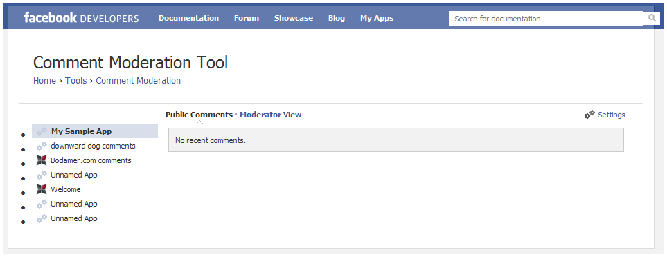The height and width of the screenshot is (257, 667).
Task: Follow the Home breadcrumb link
Action: coord(44,81)
